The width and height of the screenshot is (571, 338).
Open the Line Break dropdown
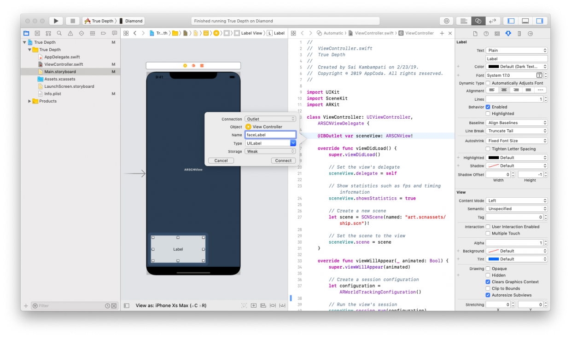[x=516, y=131]
